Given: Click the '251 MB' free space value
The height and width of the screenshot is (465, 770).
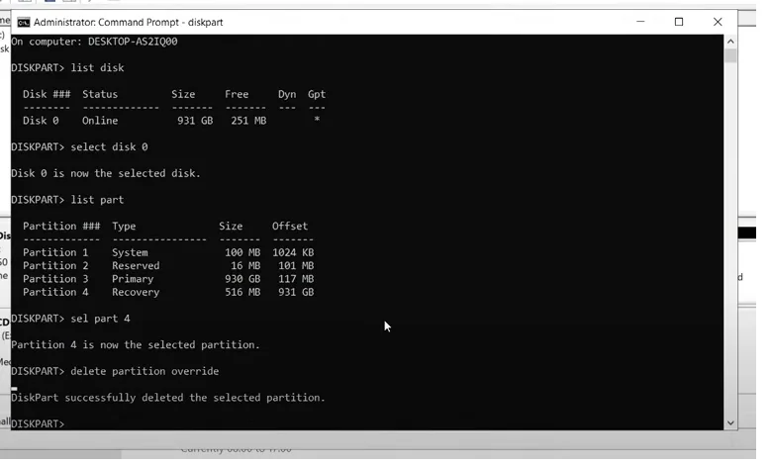Looking at the screenshot, I should click(248, 121).
